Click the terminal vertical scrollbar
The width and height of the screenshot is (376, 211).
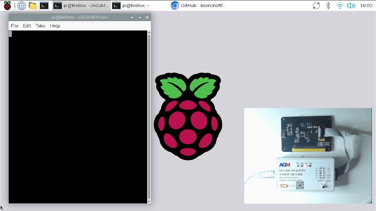(x=149, y=117)
